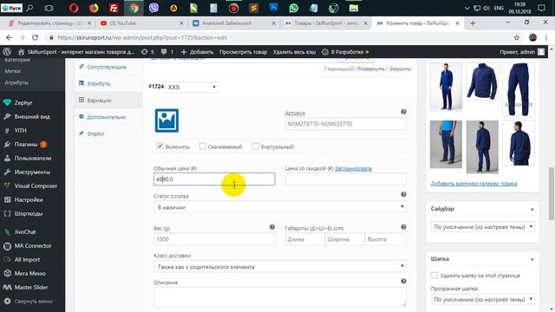
Task: Open Прозрачная шапка dropdown
Action: [x=483, y=299]
